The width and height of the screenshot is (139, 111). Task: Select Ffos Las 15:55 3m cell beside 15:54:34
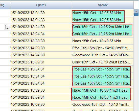[x=103, y=76]
